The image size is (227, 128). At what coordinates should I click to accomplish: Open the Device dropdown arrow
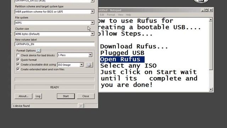(92, 1)
